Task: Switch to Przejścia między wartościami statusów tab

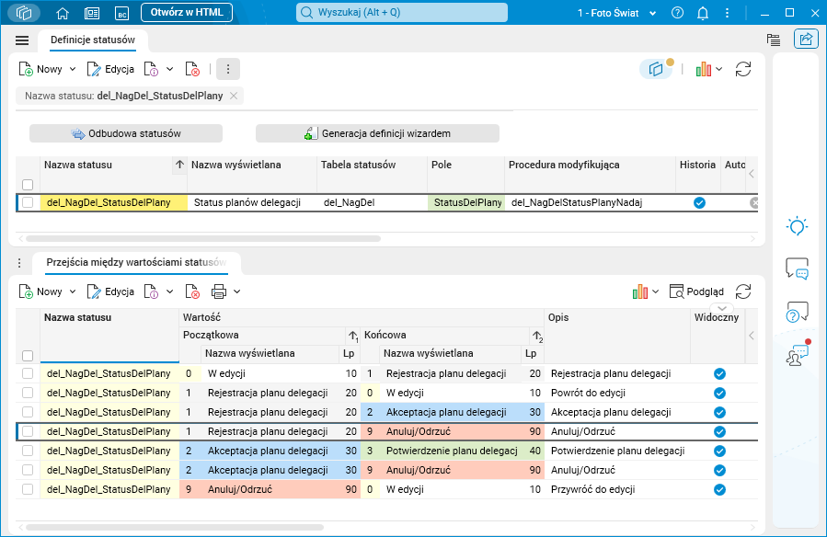Action: pos(136,262)
